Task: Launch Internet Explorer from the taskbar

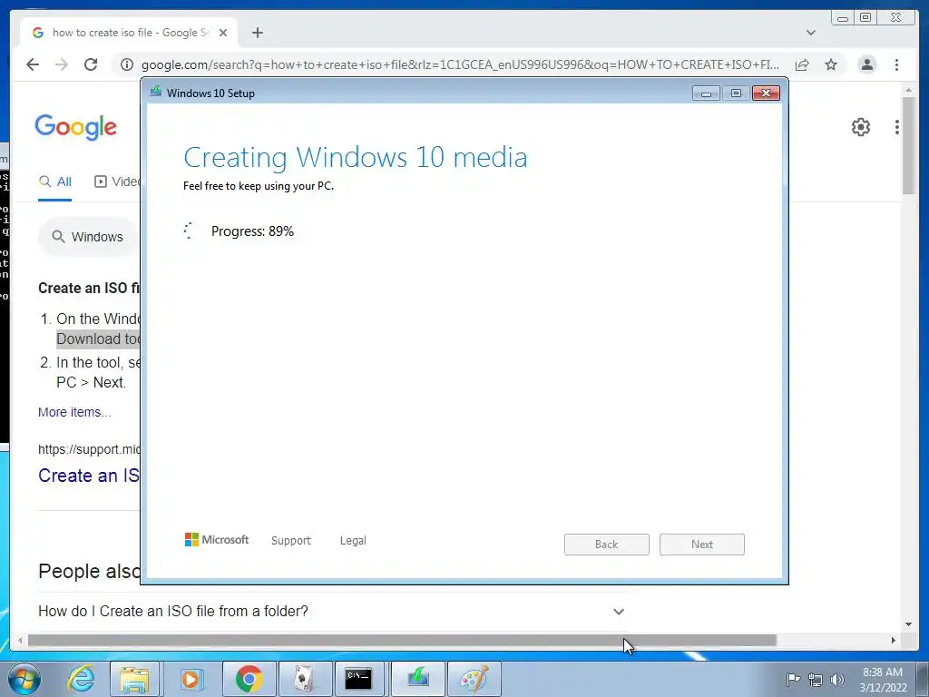Action: click(x=80, y=679)
